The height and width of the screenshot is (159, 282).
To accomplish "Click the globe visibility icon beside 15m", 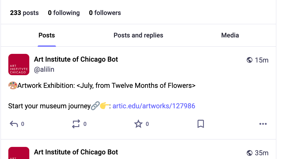I will pyautogui.click(x=250, y=60).
